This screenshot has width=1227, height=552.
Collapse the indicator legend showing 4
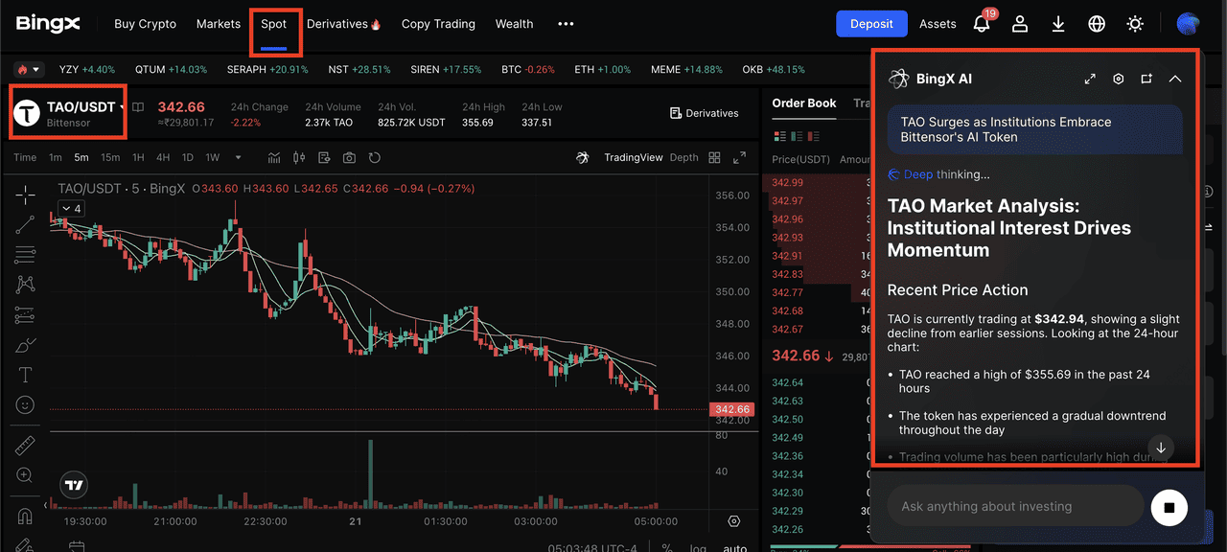(71, 208)
